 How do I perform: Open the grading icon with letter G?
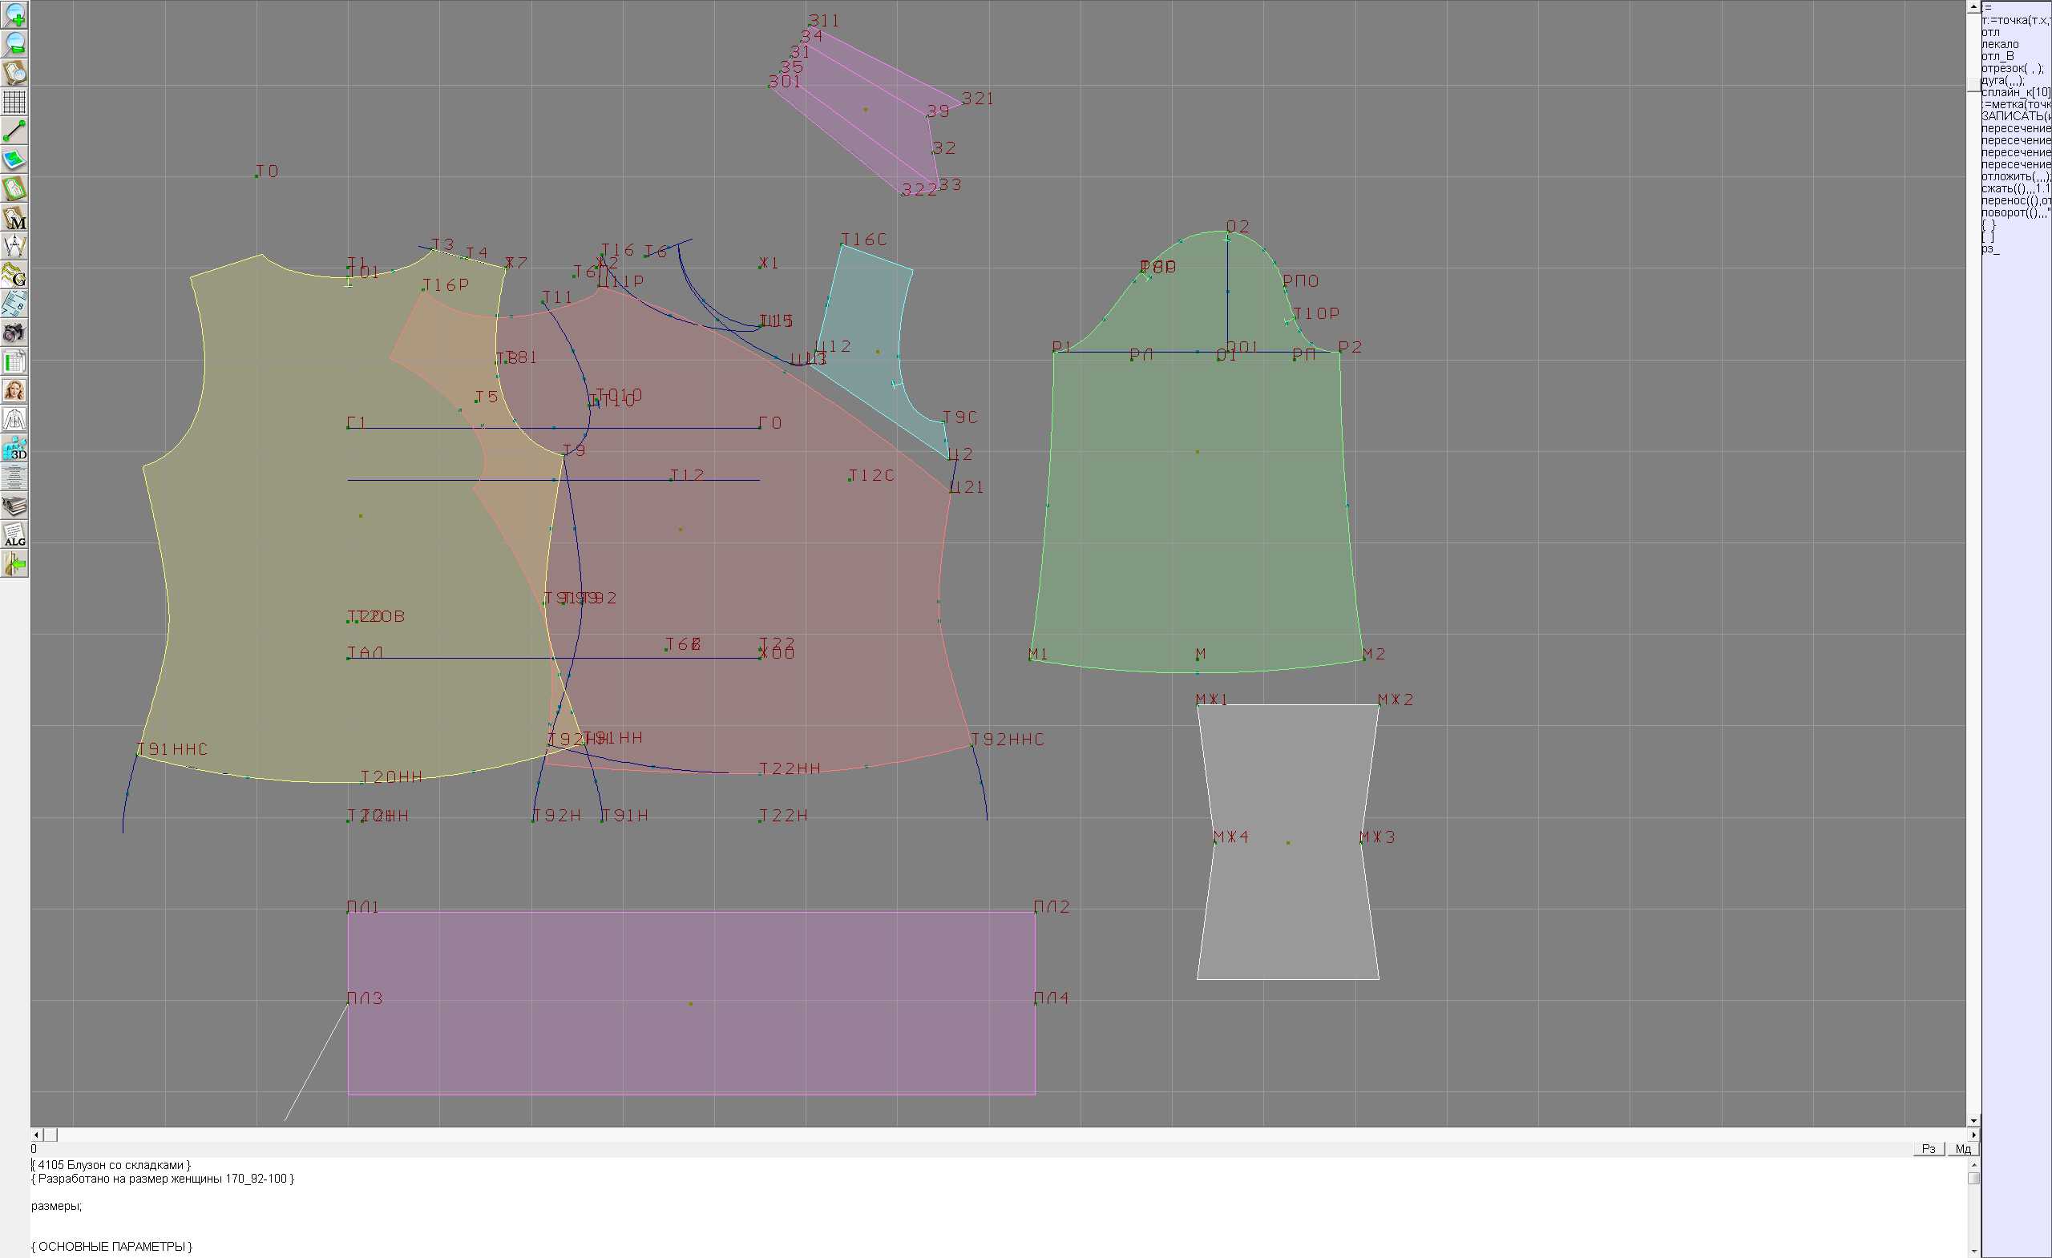[14, 275]
